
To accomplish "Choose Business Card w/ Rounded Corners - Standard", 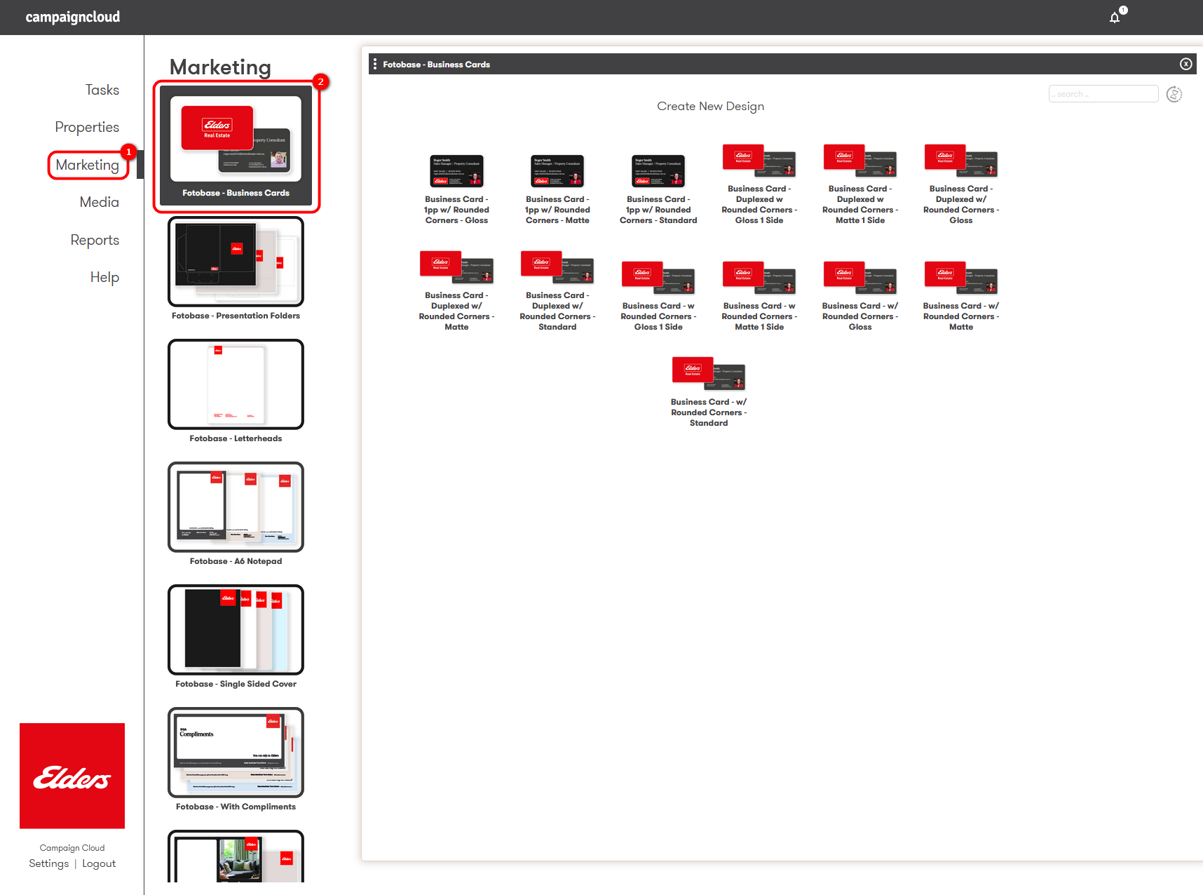I will tap(709, 392).
